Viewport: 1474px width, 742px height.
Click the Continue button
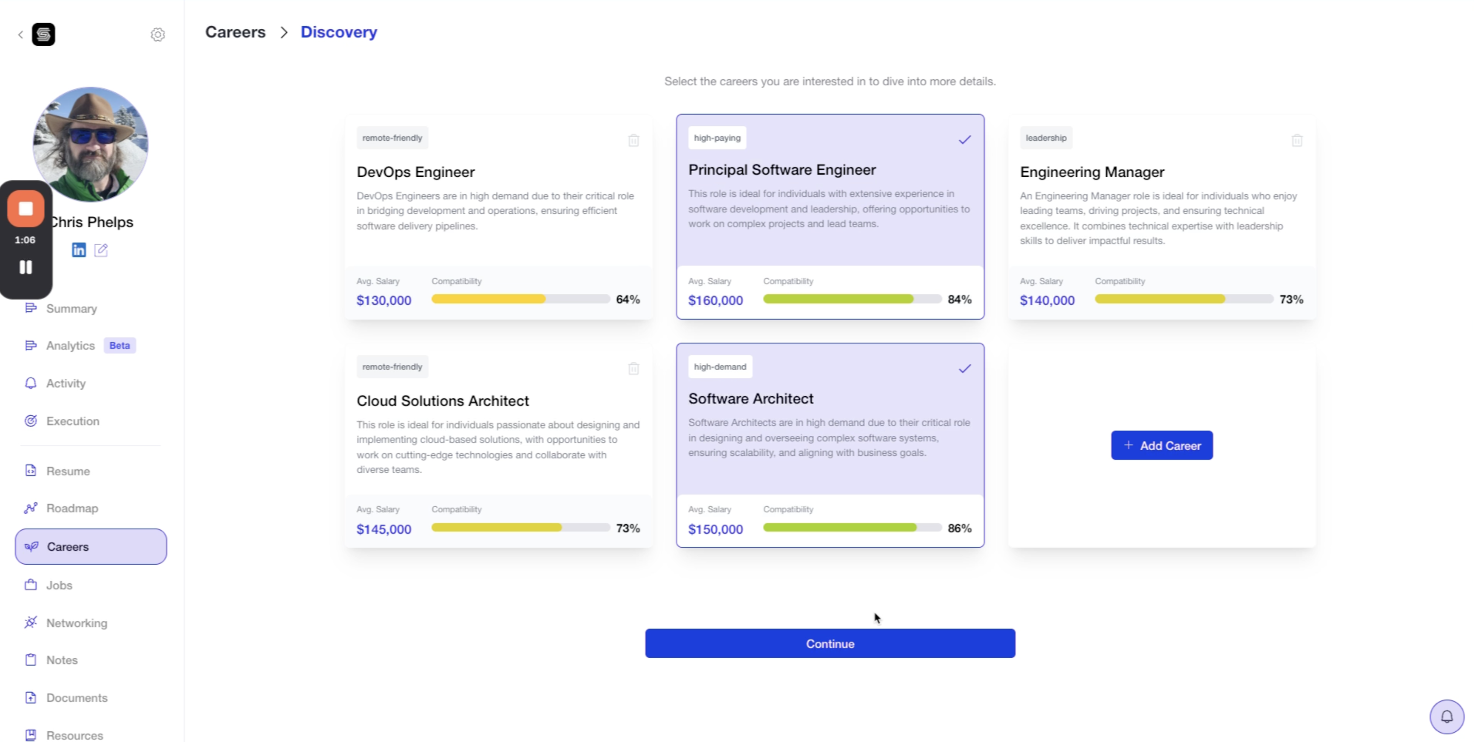pyautogui.click(x=830, y=643)
